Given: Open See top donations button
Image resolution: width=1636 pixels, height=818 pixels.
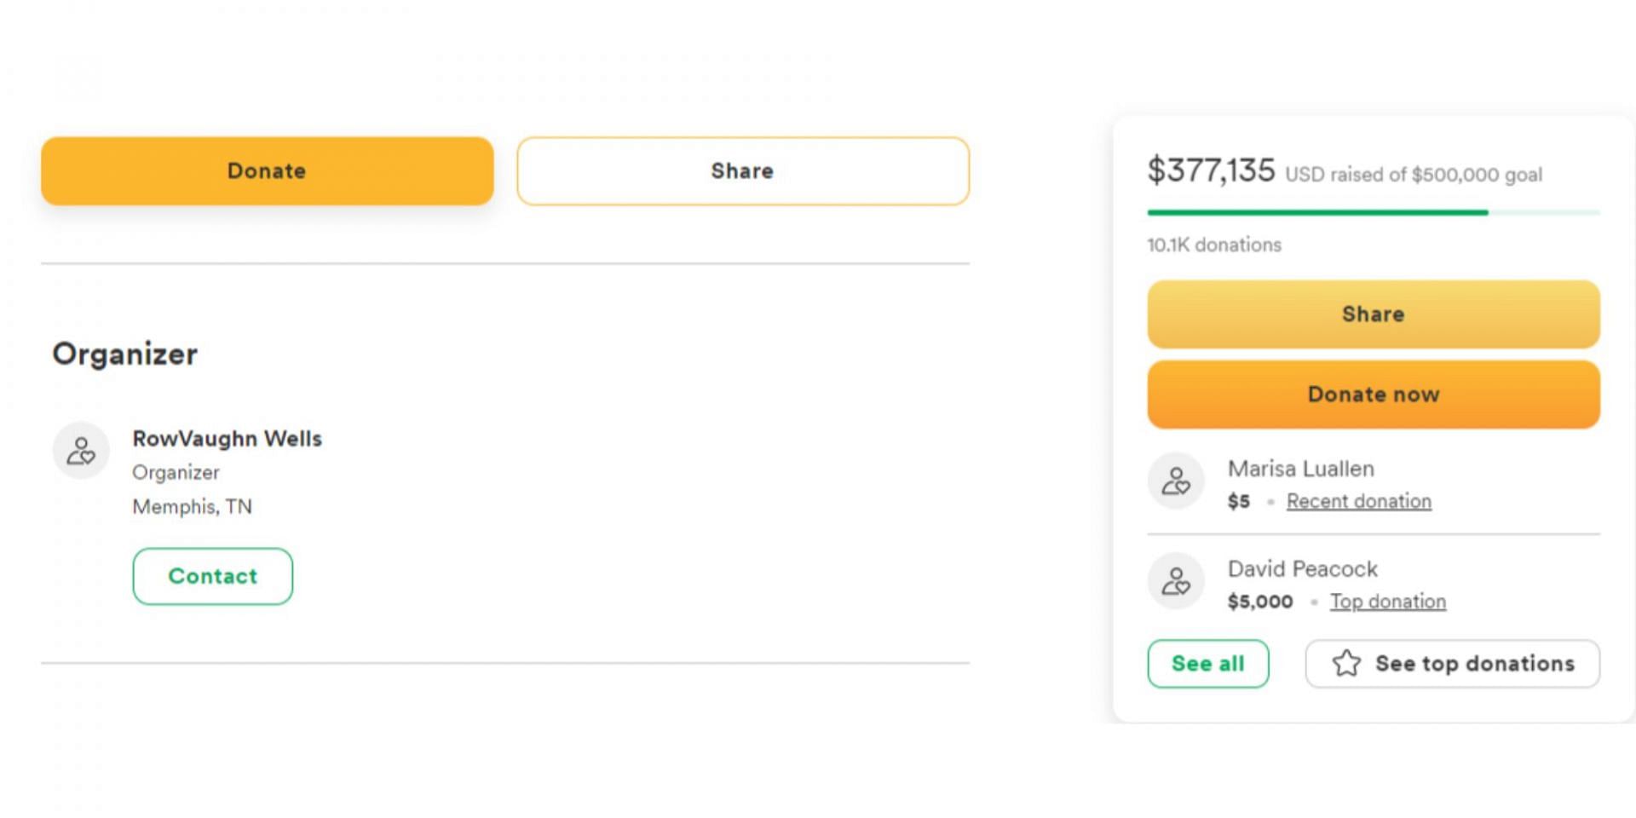Looking at the screenshot, I should point(1453,664).
